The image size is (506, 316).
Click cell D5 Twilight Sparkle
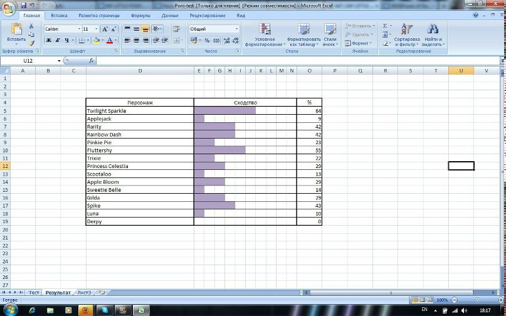coord(140,111)
